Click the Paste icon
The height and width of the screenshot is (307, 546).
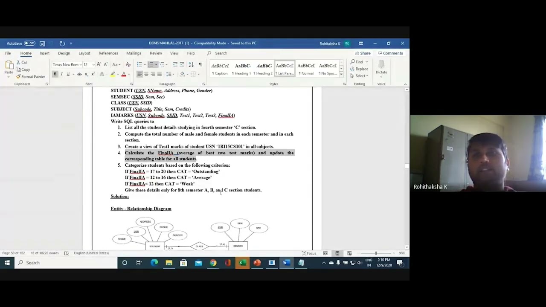[9, 65]
